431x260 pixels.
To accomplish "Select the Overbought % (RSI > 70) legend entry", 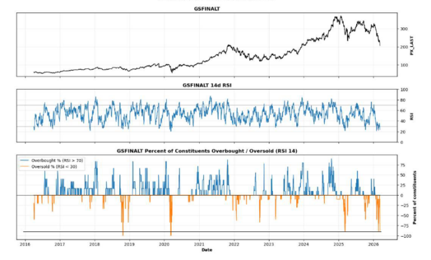I will click(x=58, y=159).
